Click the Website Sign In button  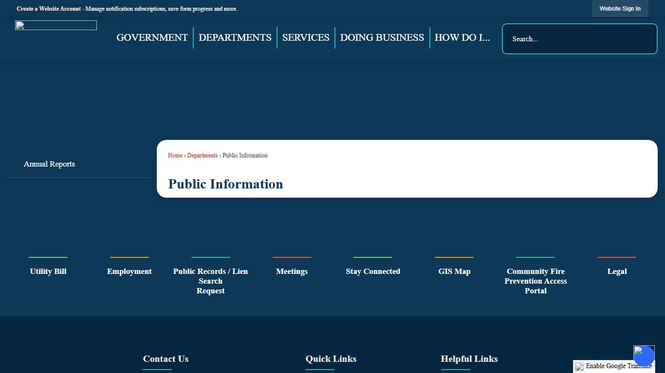620,8
